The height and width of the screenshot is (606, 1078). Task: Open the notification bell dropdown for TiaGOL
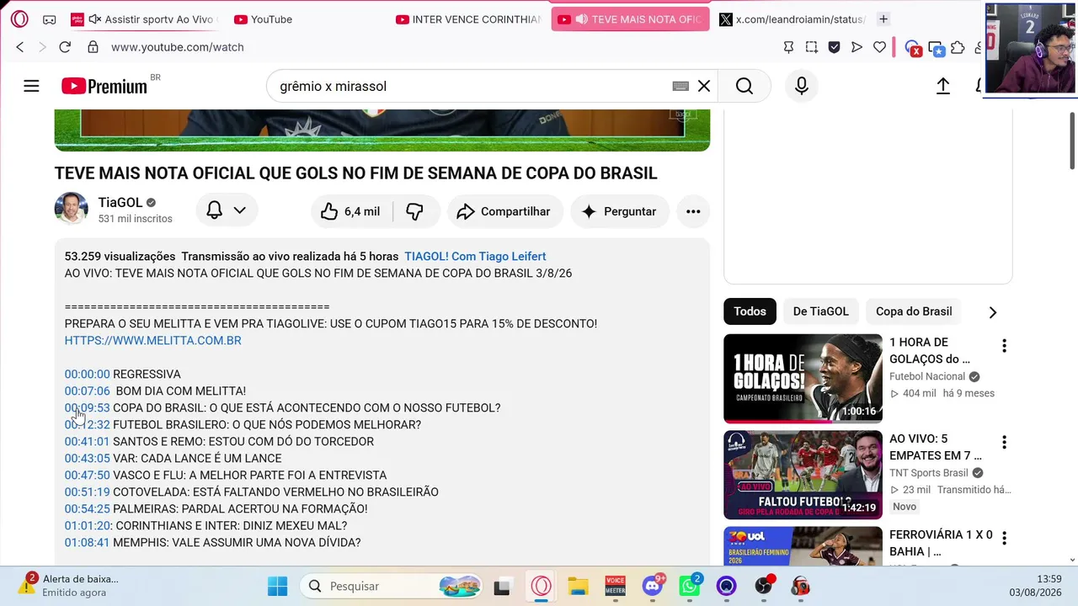pyautogui.click(x=227, y=210)
